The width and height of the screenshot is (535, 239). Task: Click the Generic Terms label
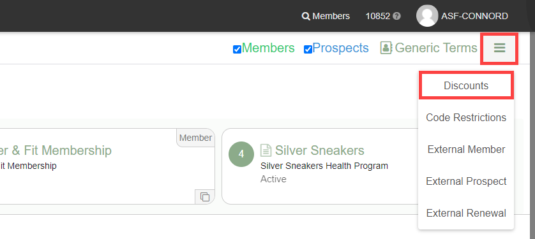436,48
